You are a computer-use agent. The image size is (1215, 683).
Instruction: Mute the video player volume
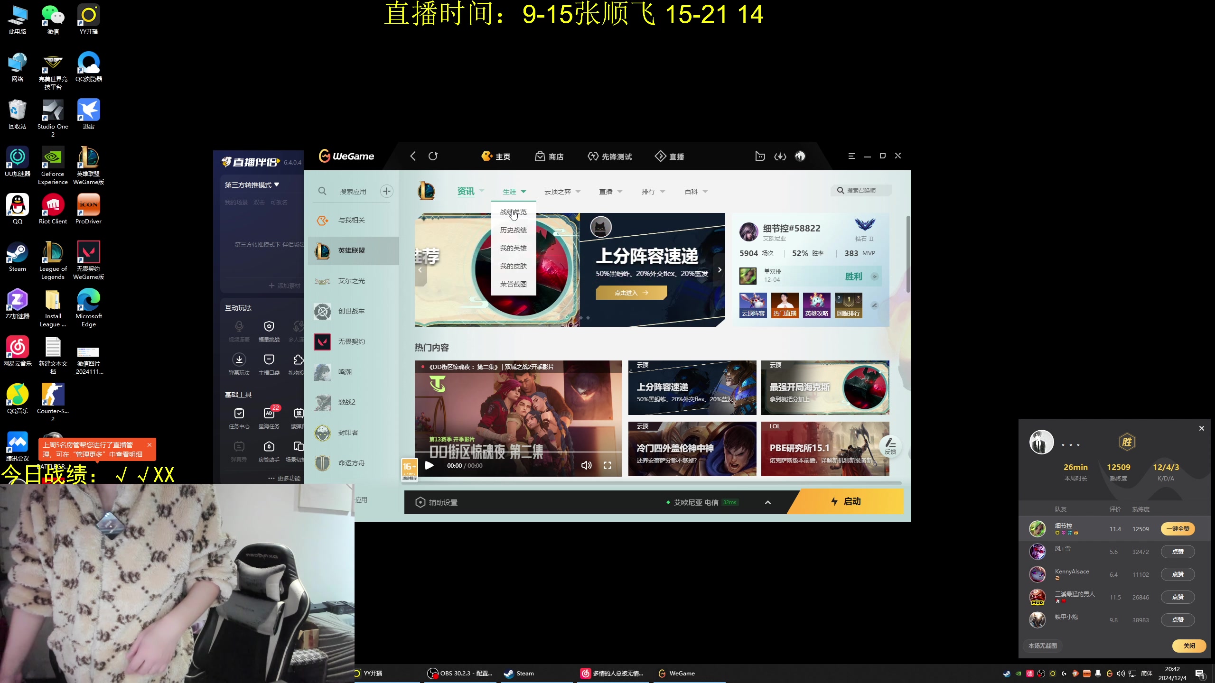tap(587, 465)
